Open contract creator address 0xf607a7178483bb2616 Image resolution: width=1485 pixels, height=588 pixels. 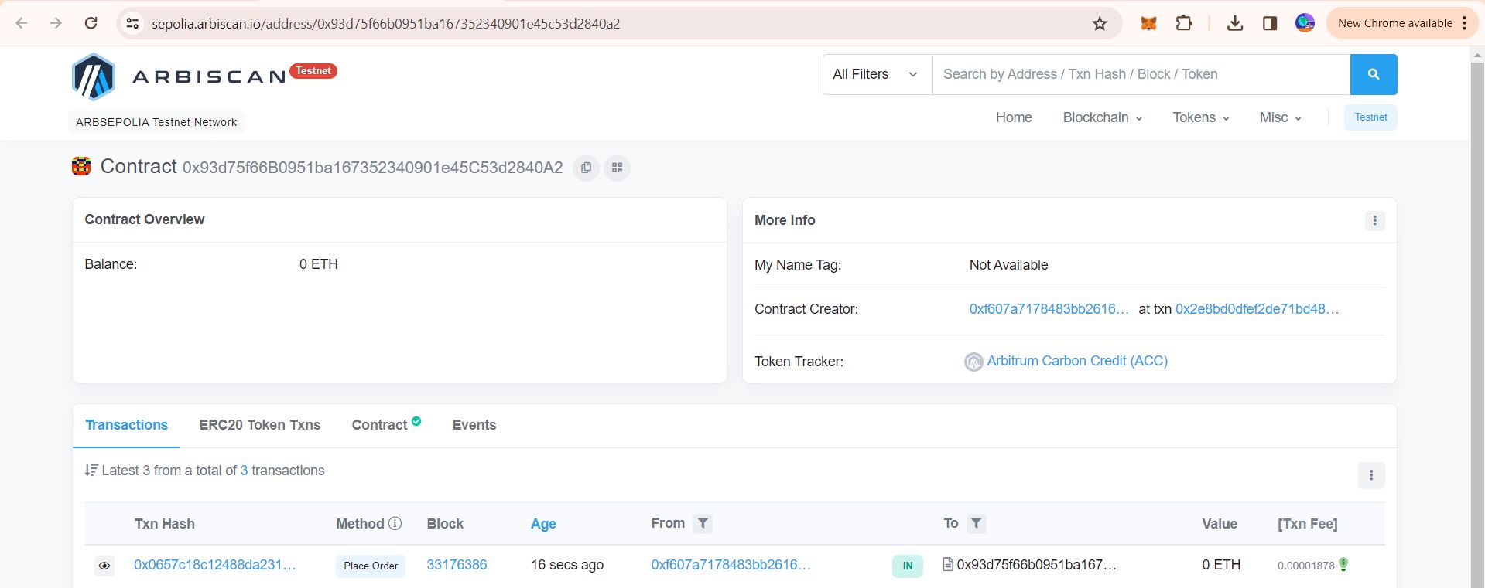pyautogui.click(x=1049, y=309)
